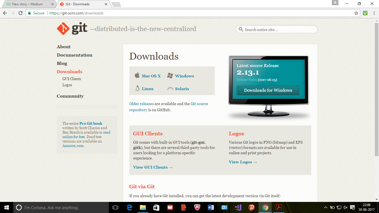Follow the Amazon.com link
The image size is (379, 213).
coord(73,146)
